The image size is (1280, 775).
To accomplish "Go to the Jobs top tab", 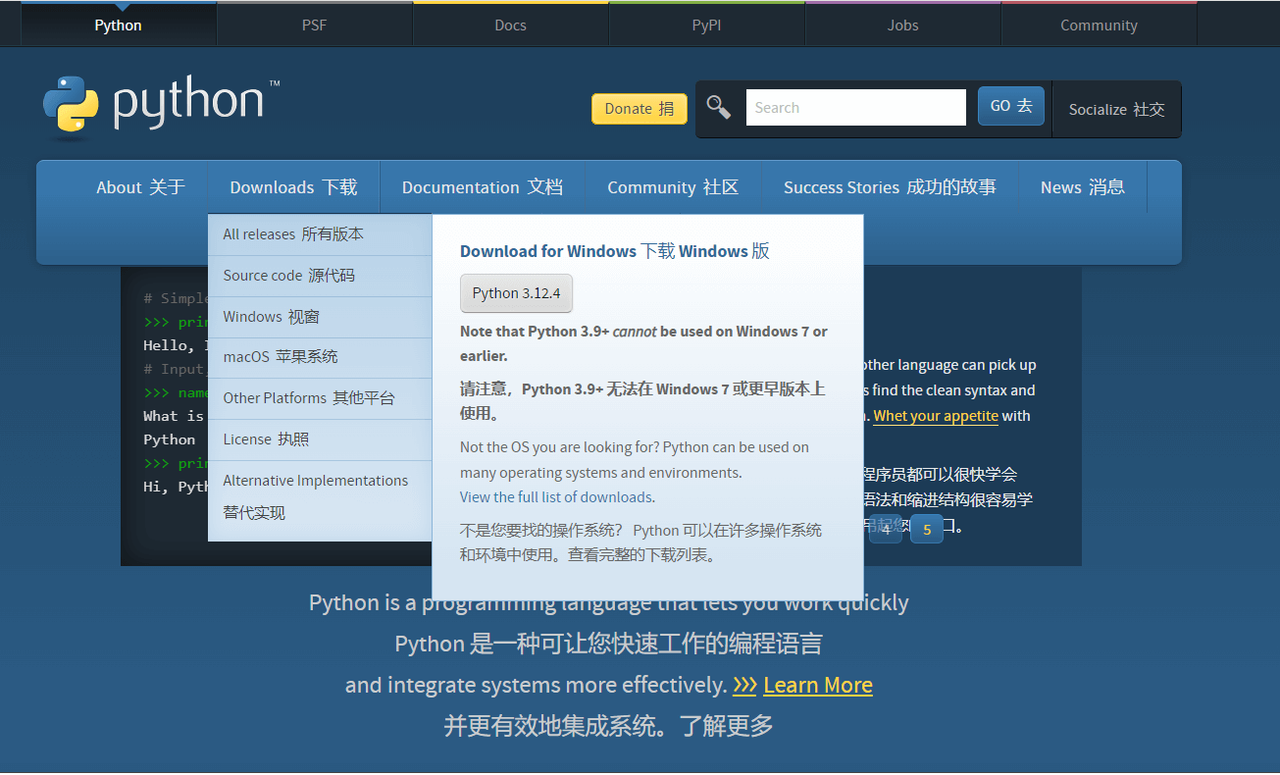I will (902, 26).
